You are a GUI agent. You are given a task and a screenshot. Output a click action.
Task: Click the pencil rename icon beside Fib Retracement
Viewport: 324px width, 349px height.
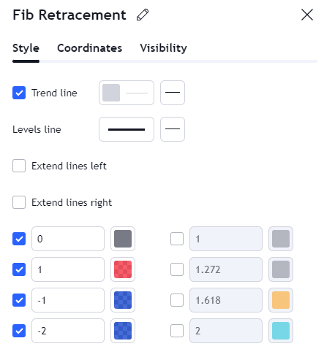coord(143,15)
